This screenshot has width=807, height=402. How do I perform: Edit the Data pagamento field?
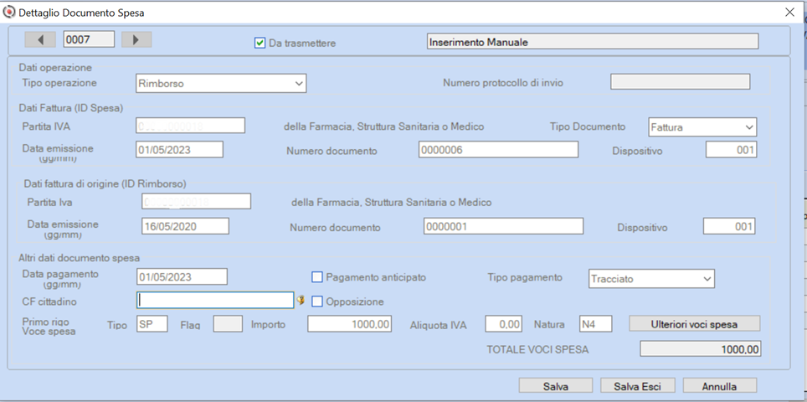pyautogui.click(x=182, y=276)
